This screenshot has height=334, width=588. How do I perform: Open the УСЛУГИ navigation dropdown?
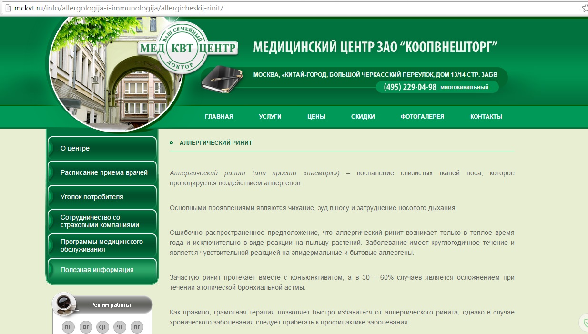[x=270, y=116]
